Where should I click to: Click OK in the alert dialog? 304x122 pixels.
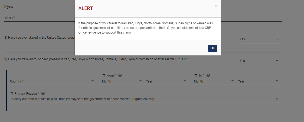pyautogui.click(x=213, y=48)
